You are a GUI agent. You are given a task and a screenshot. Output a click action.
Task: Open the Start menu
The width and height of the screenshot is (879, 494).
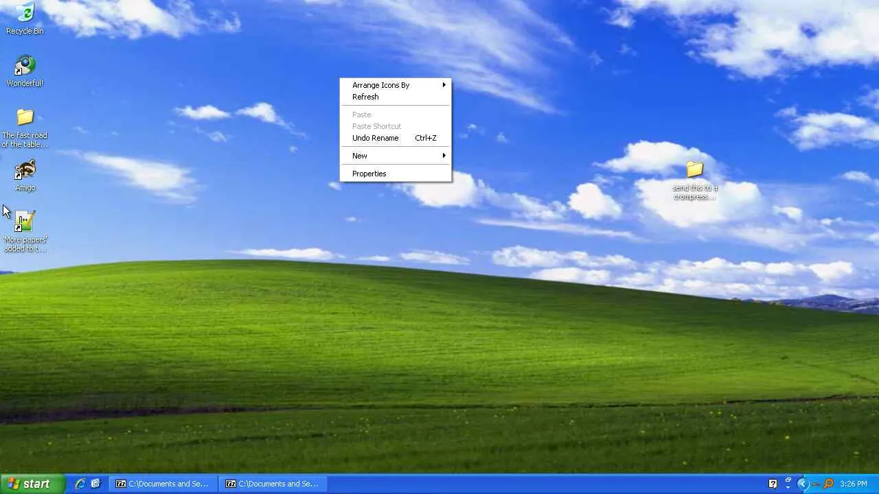click(x=32, y=484)
